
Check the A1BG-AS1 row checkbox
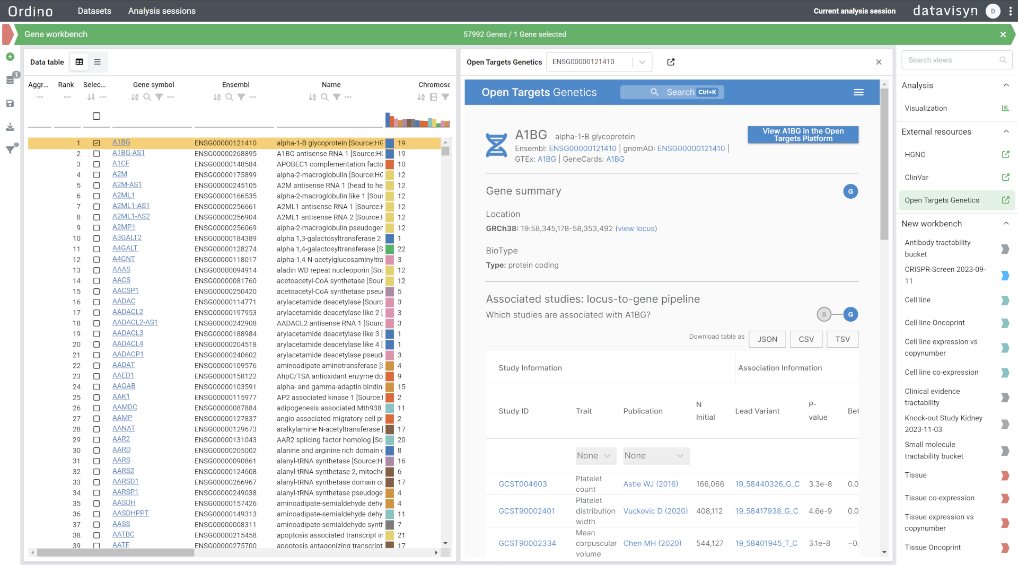[x=96, y=154]
